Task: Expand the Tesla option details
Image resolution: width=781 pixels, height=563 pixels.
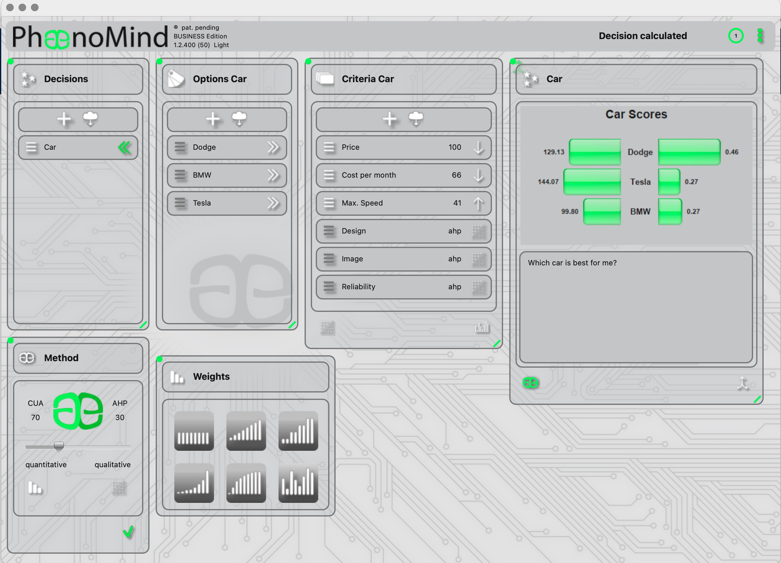Action: tap(274, 203)
